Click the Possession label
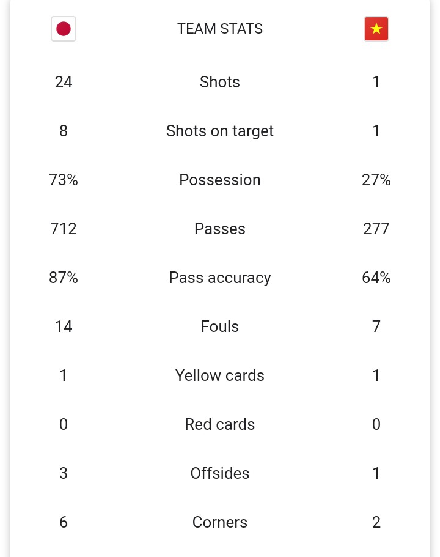The height and width of the screenshot is (557, 440). (220, 180)
